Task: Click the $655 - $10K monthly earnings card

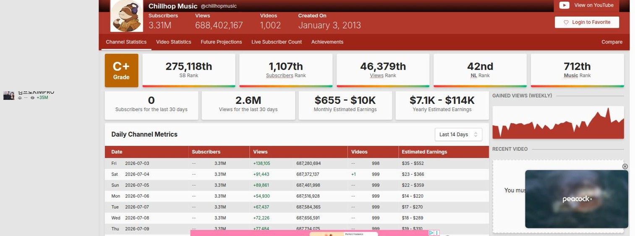Action: tap(345, 106)
